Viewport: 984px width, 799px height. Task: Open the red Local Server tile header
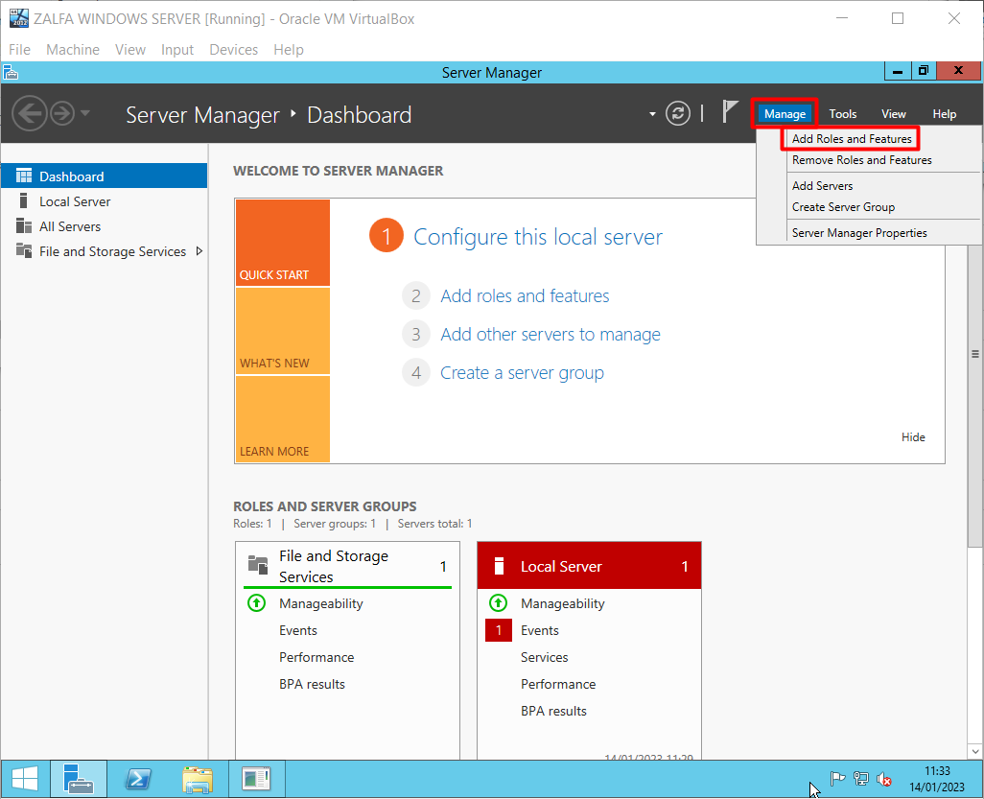coord(589,566)
